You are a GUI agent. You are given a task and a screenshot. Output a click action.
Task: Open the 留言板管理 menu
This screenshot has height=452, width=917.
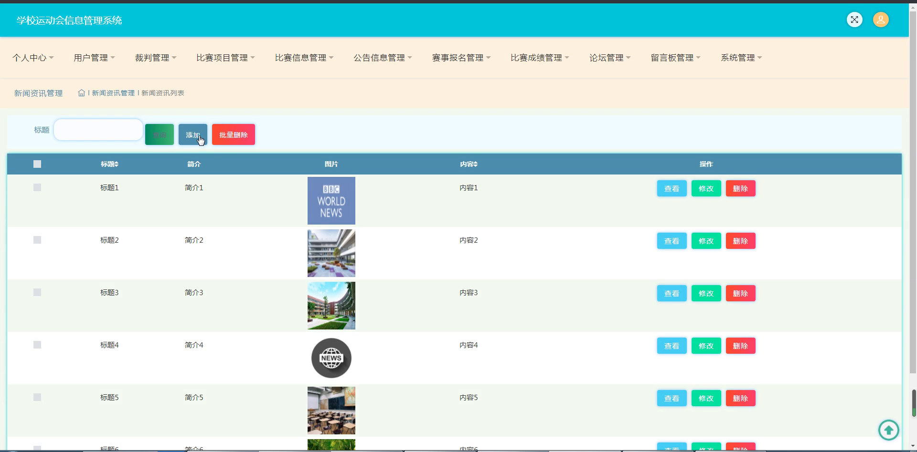click(676, 58)
